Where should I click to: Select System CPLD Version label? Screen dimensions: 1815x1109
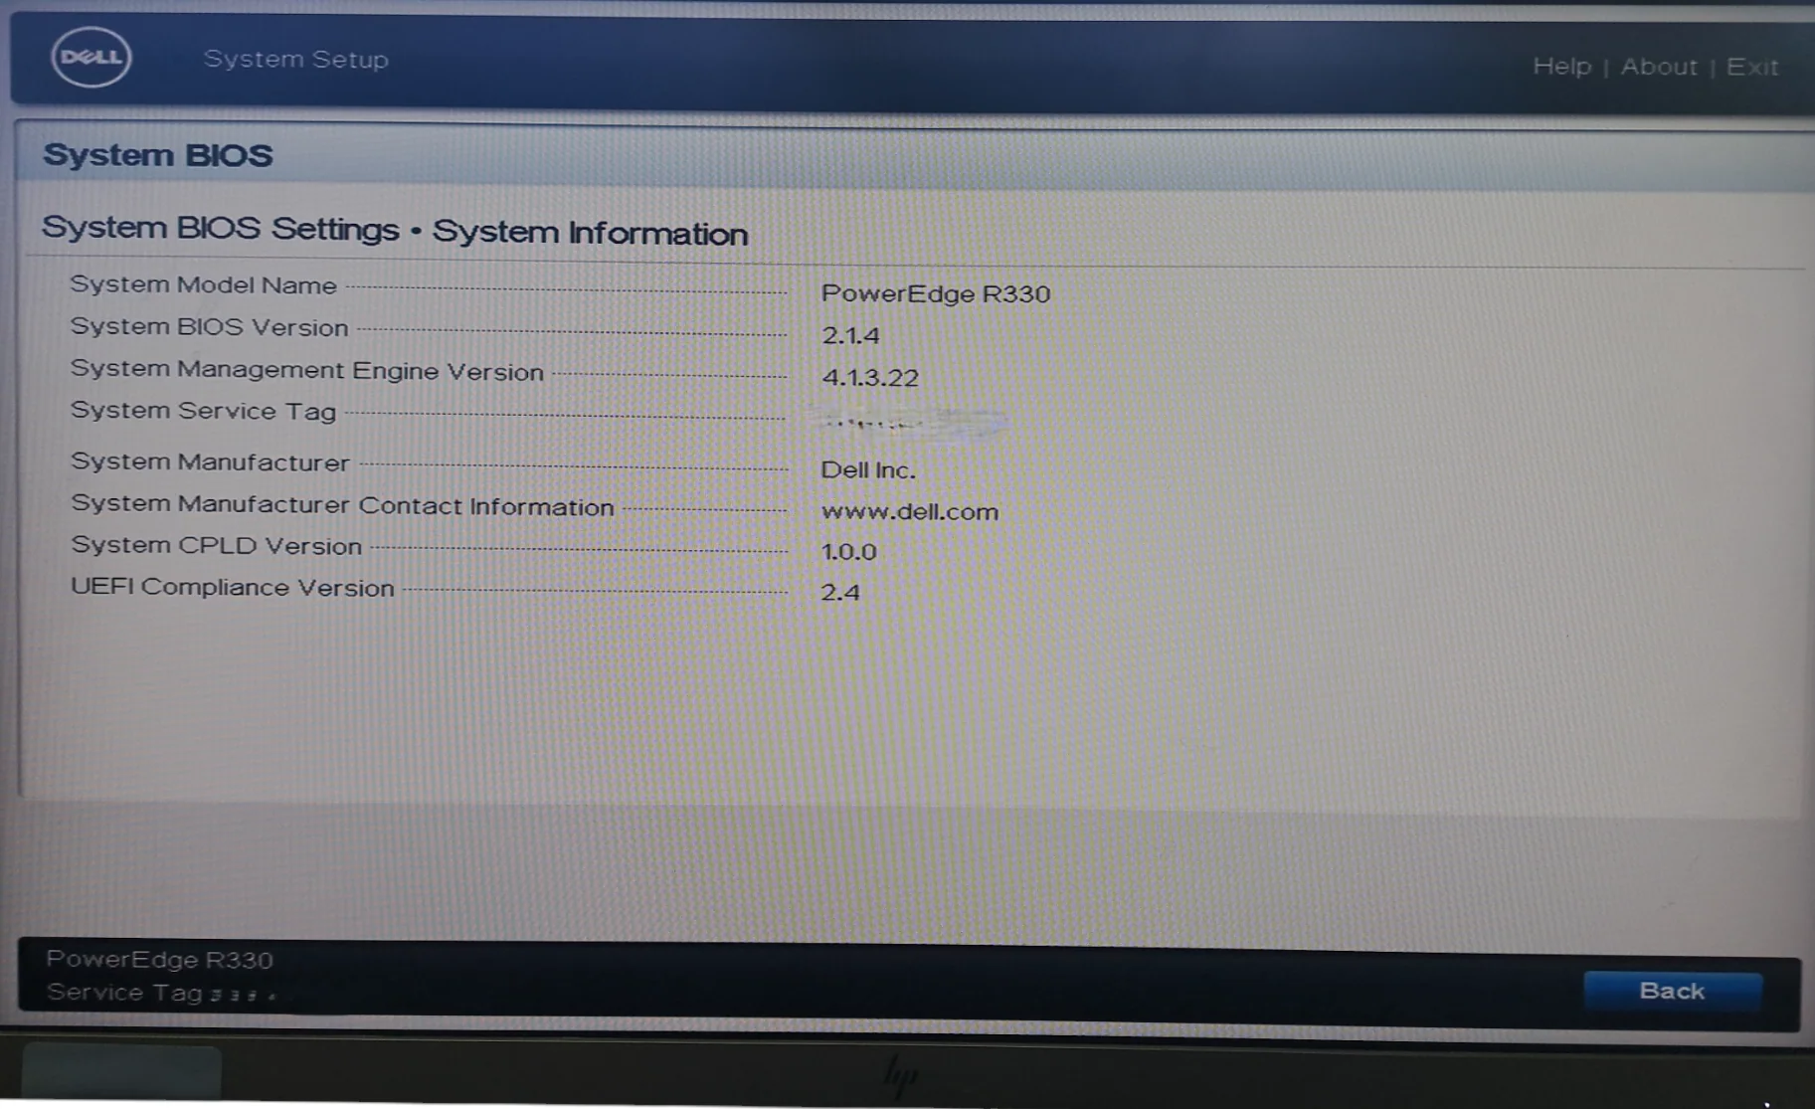click(x=216, y=546)
